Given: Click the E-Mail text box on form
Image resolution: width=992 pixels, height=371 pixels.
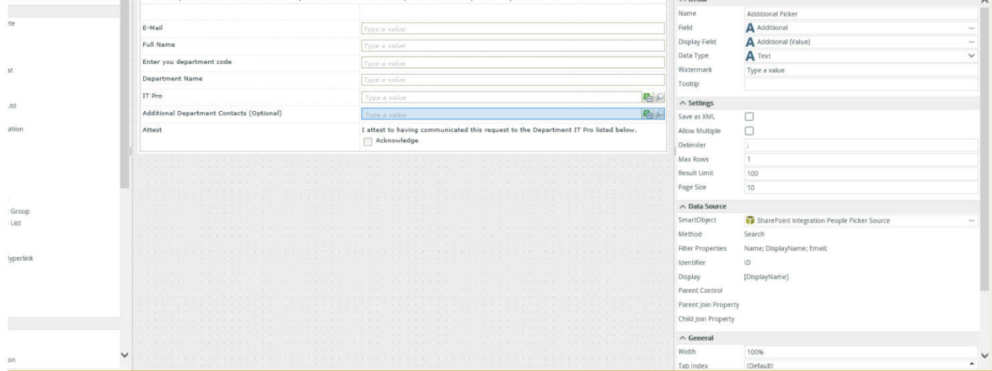Looking at the screenshot, I should tap(513, 29).
